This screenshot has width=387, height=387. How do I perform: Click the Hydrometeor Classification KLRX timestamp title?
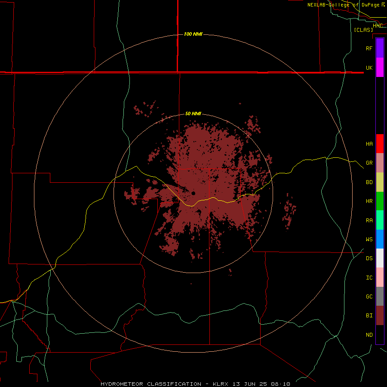pyautogui.click(x=195, y=384)
